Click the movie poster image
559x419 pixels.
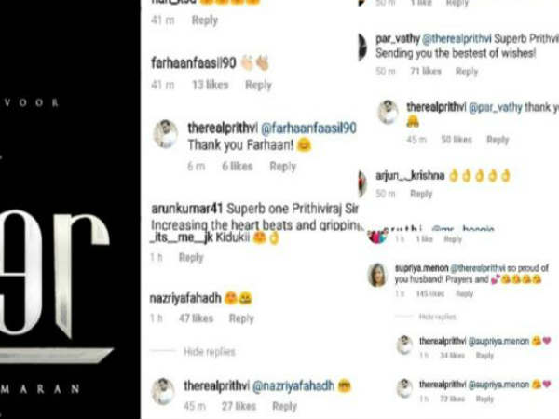tap(70, 209)
